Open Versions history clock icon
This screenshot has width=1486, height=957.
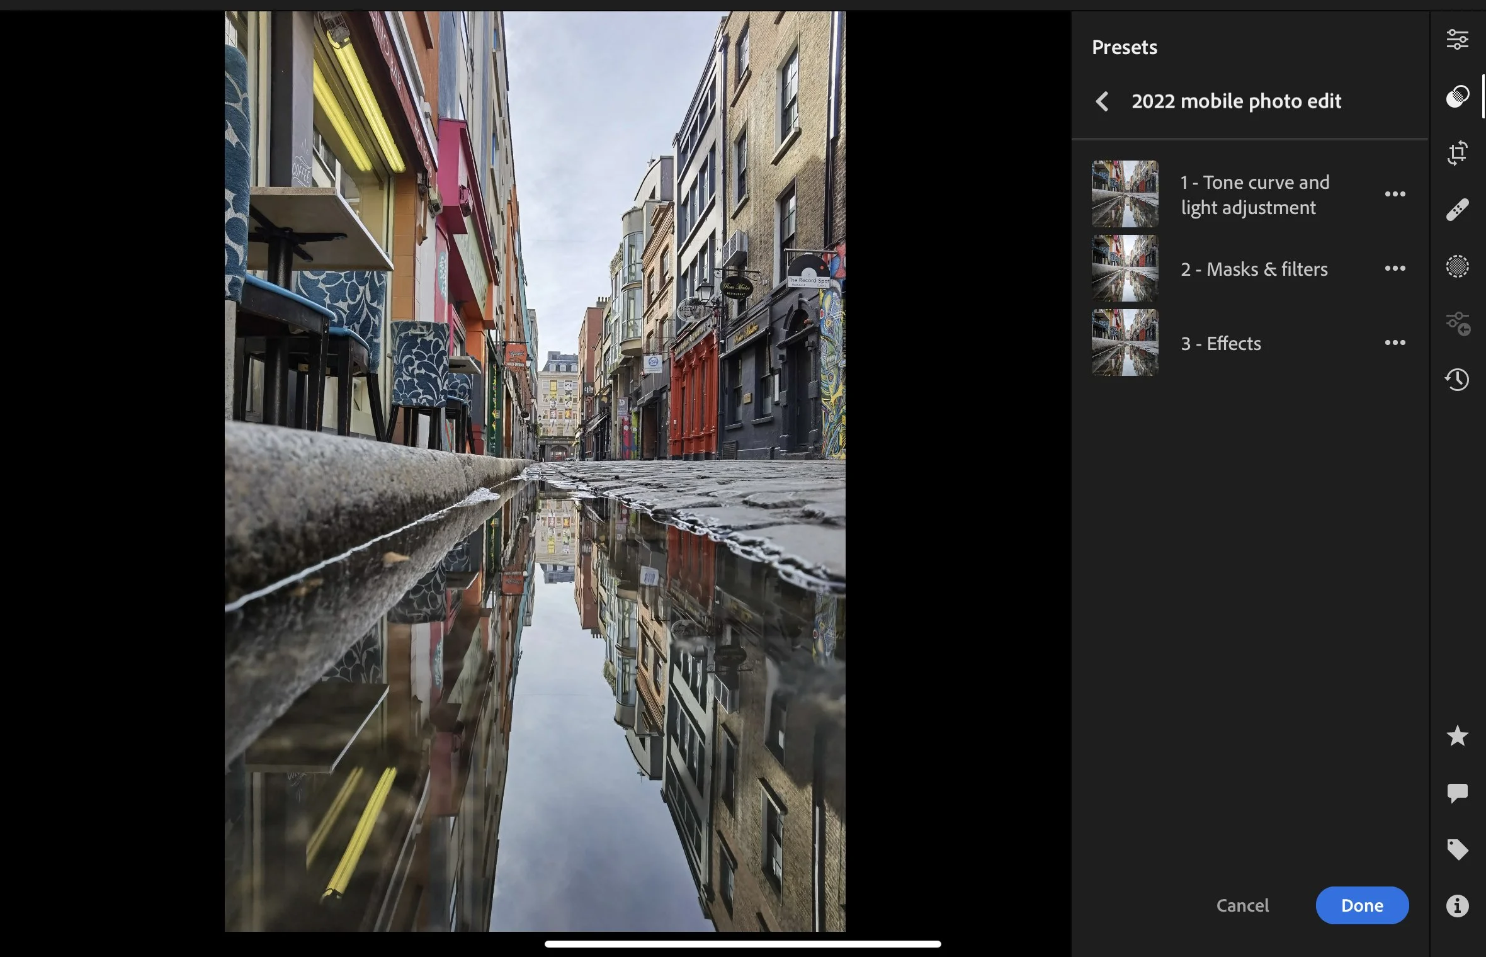pyautogui.click(x=1457, y=380)
